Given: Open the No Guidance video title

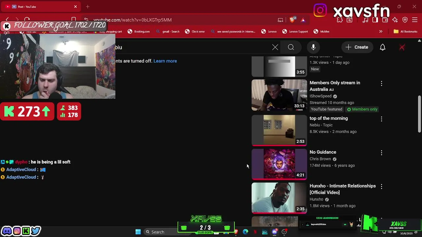Looking at the screenshot, I should click(x=323, y=152).
